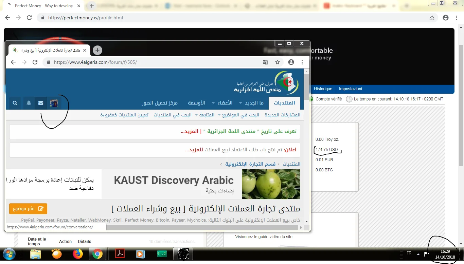This screenshot has height=264, width=464.
Task: Open Chrome menu of the forum window
Action: coord(302,62)
